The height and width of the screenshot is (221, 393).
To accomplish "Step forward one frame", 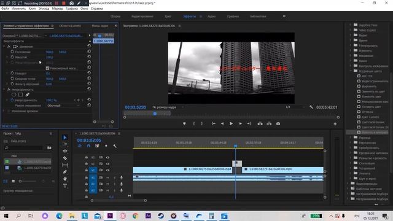I will 240,123.
